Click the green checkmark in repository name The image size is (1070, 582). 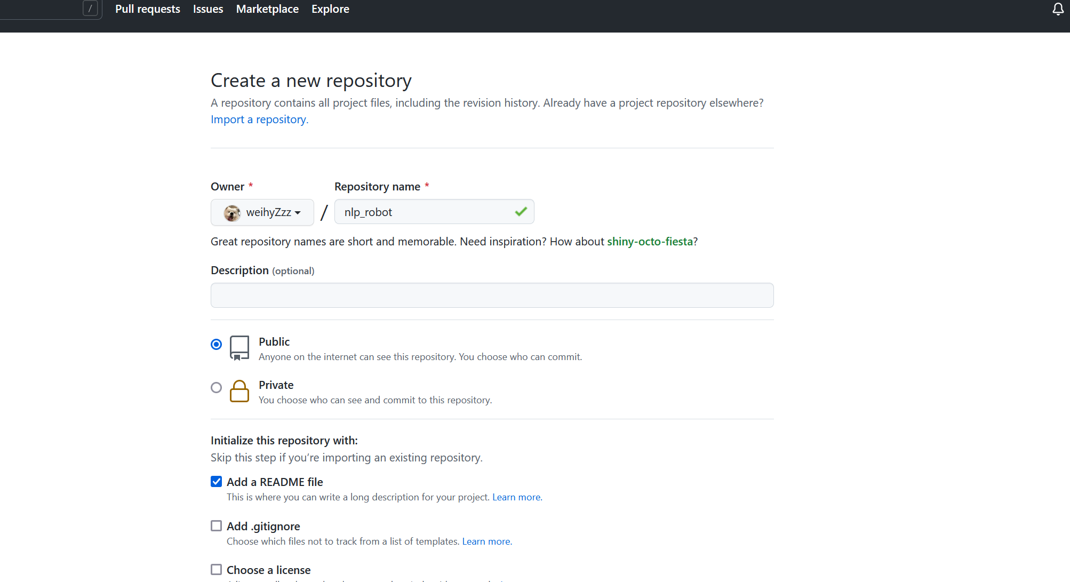[x=521, y=212]
